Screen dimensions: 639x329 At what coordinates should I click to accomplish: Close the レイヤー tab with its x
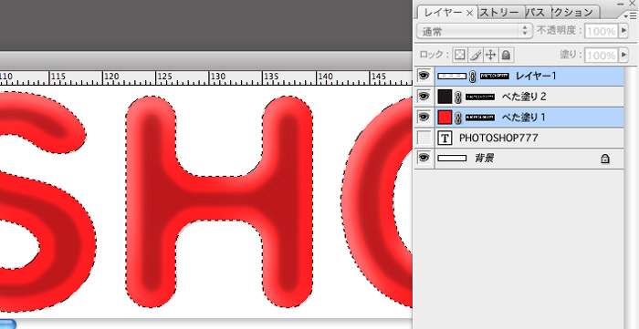click(469, 13)
